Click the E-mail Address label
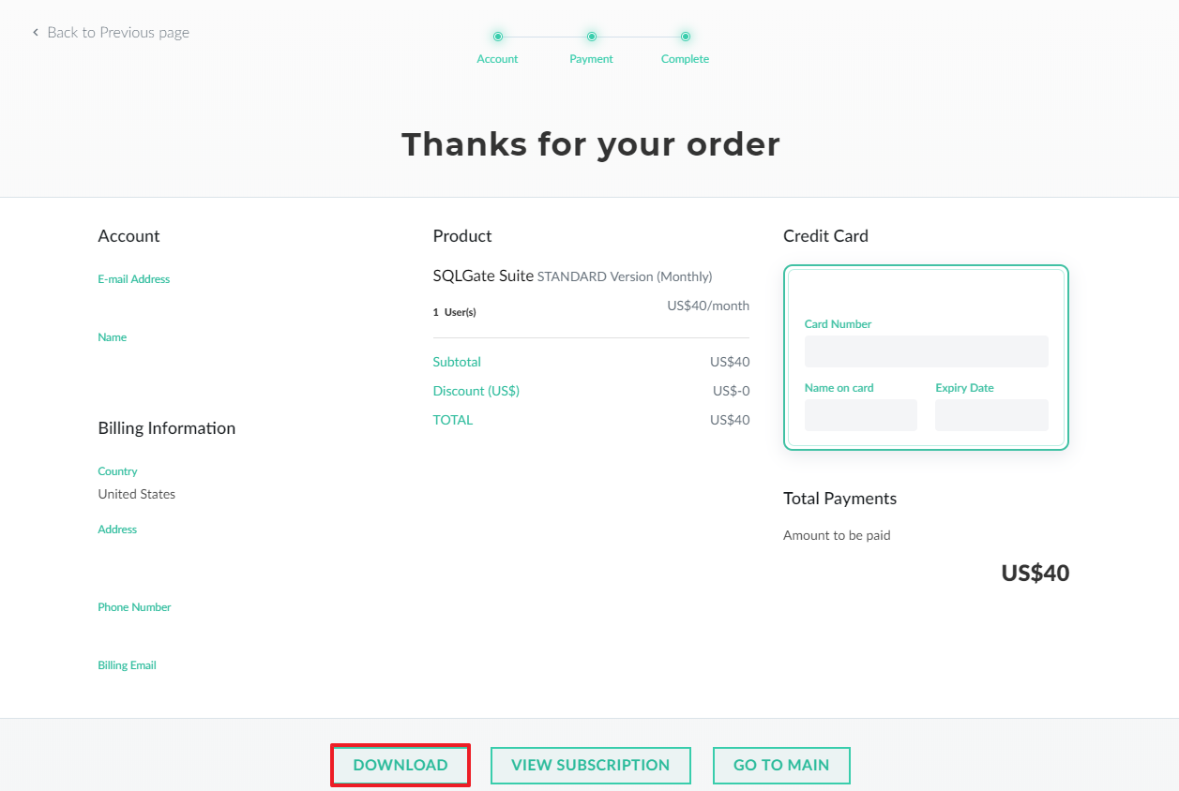The image size is (1179, 791). (134, 279)
